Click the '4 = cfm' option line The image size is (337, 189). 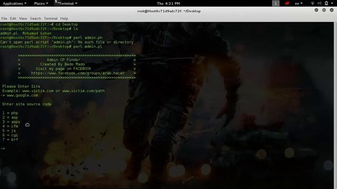[10, 126]
